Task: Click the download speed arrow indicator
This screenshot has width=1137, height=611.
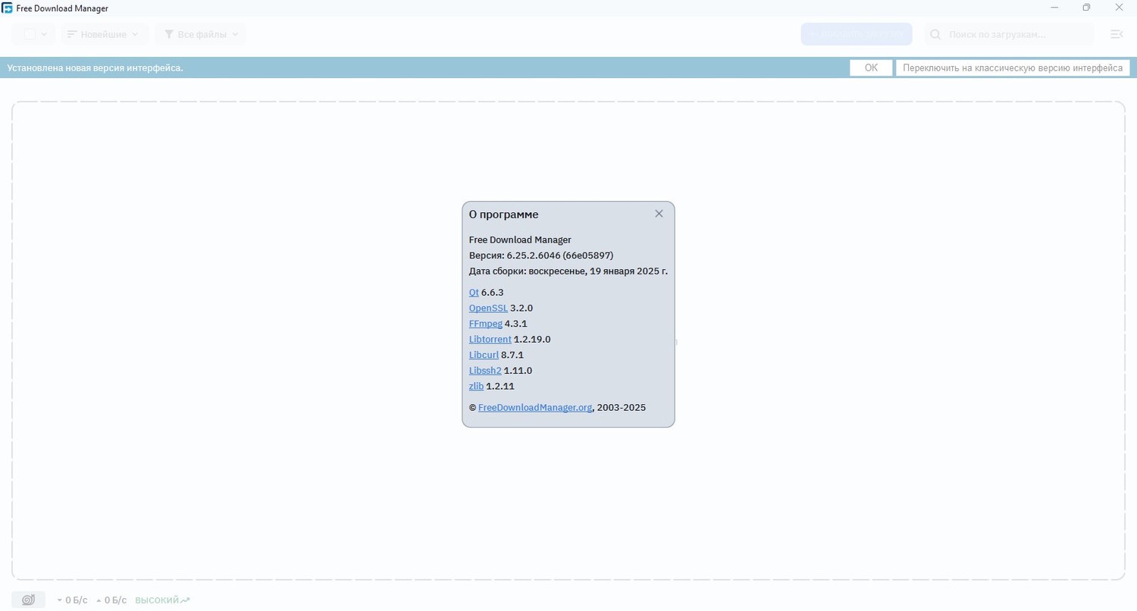Action: [59, 600]
